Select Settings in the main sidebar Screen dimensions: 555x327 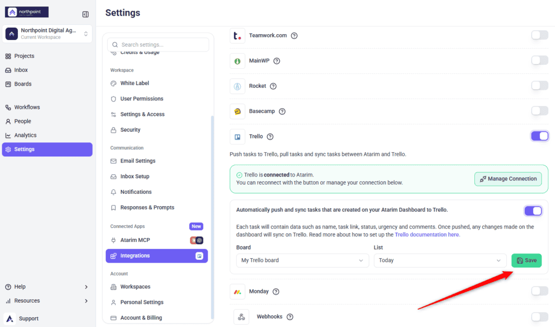click(x=47, y=149)
